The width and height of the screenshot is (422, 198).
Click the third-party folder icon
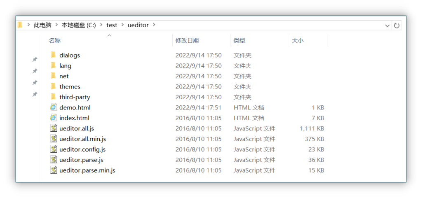click(53, 97)
